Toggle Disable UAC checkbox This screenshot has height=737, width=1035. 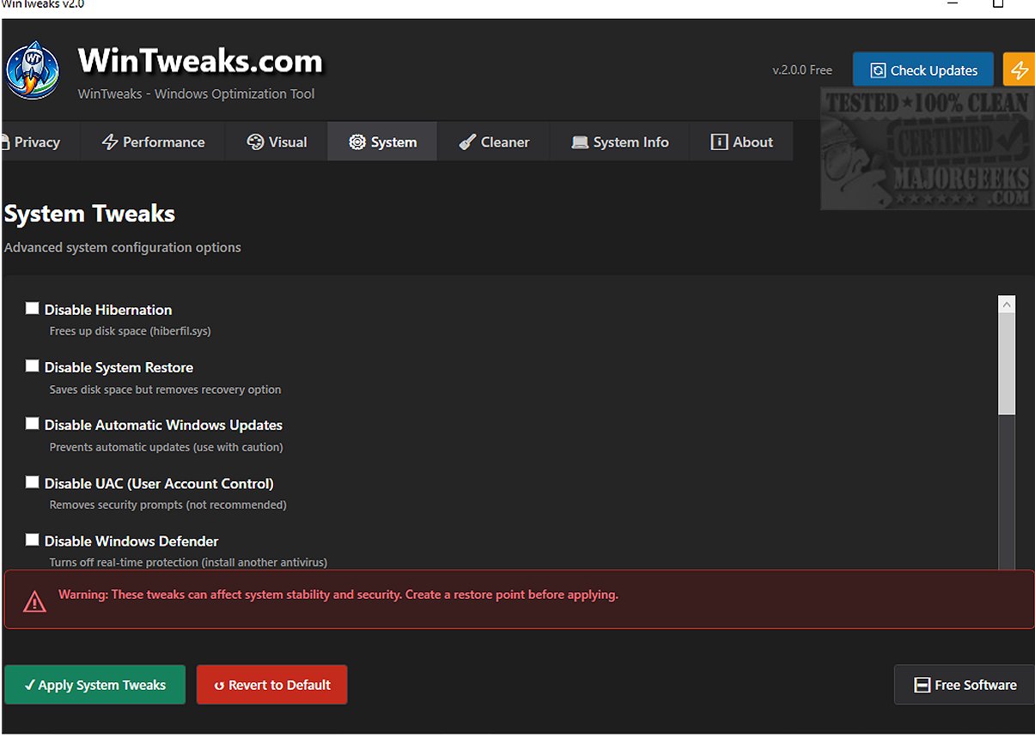[33, 481]
